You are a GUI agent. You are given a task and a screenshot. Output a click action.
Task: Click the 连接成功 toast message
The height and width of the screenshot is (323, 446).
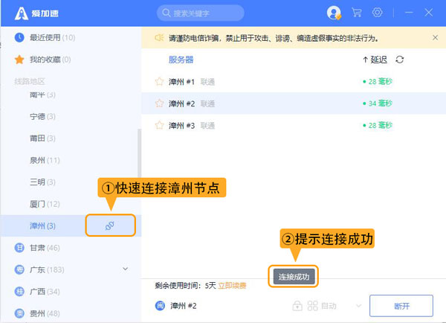coord(294,277)
